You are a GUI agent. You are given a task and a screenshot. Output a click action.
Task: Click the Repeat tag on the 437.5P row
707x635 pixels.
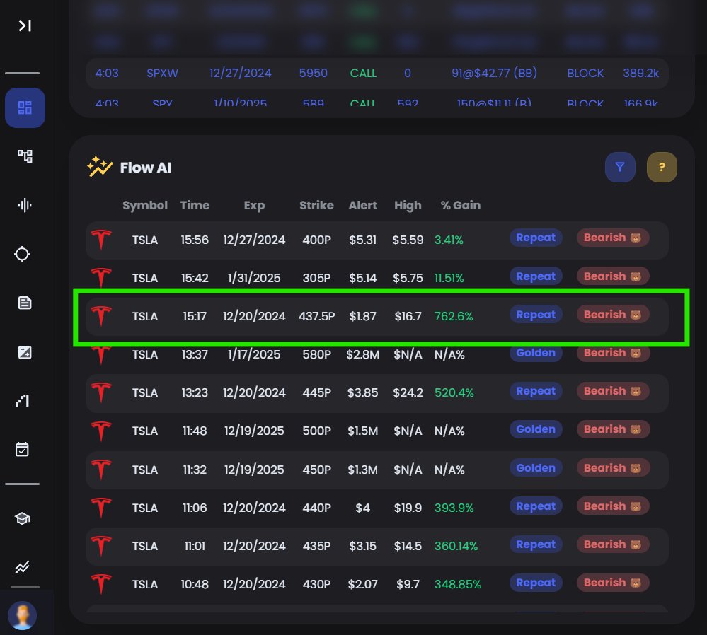click(536, 315)
